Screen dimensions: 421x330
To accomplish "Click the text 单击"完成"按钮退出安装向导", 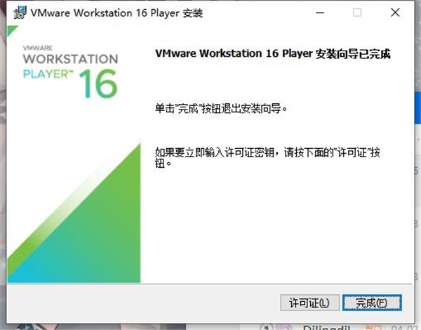I will pos(221,108).
